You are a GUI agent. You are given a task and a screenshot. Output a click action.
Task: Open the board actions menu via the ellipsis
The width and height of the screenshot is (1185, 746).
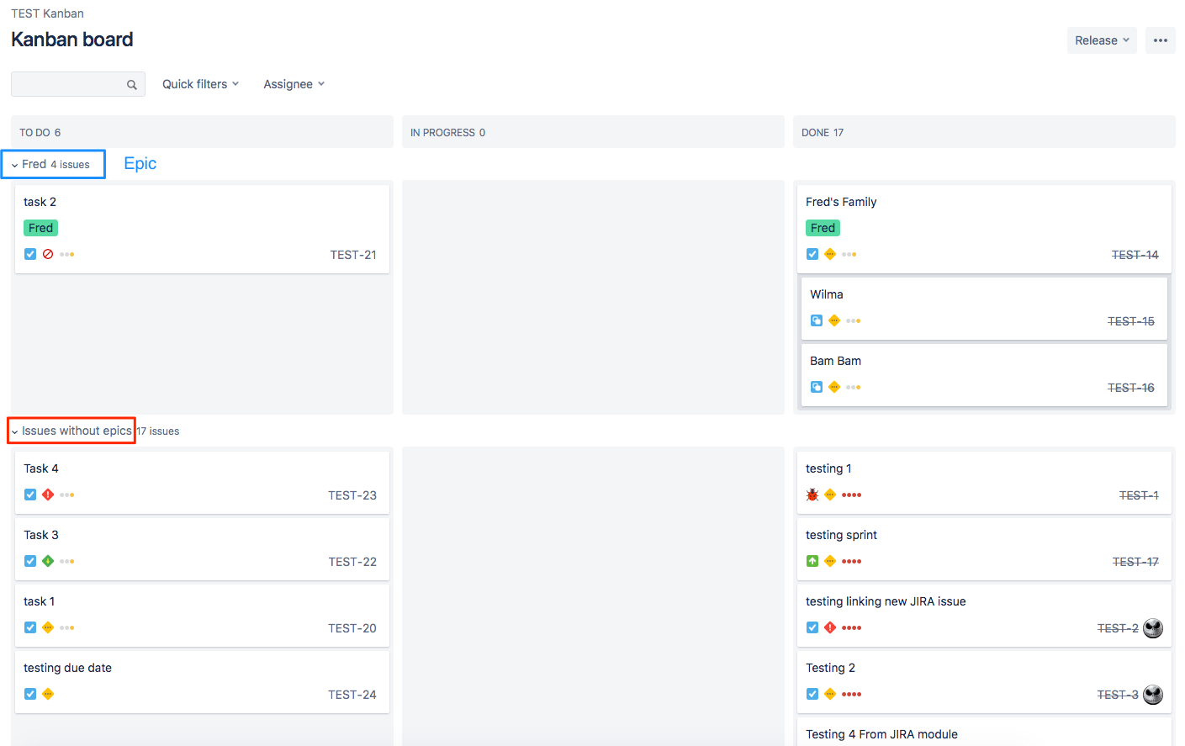[1161, 40]
